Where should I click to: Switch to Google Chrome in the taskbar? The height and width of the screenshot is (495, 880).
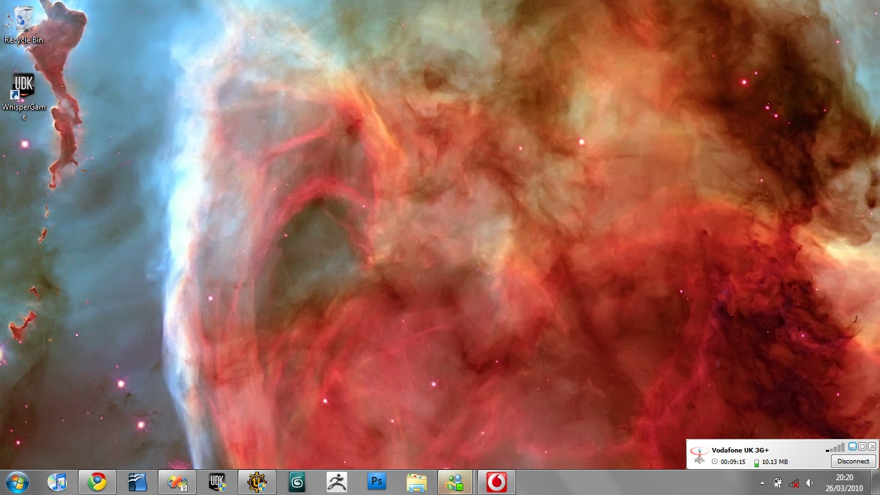(x=97, y=482)
